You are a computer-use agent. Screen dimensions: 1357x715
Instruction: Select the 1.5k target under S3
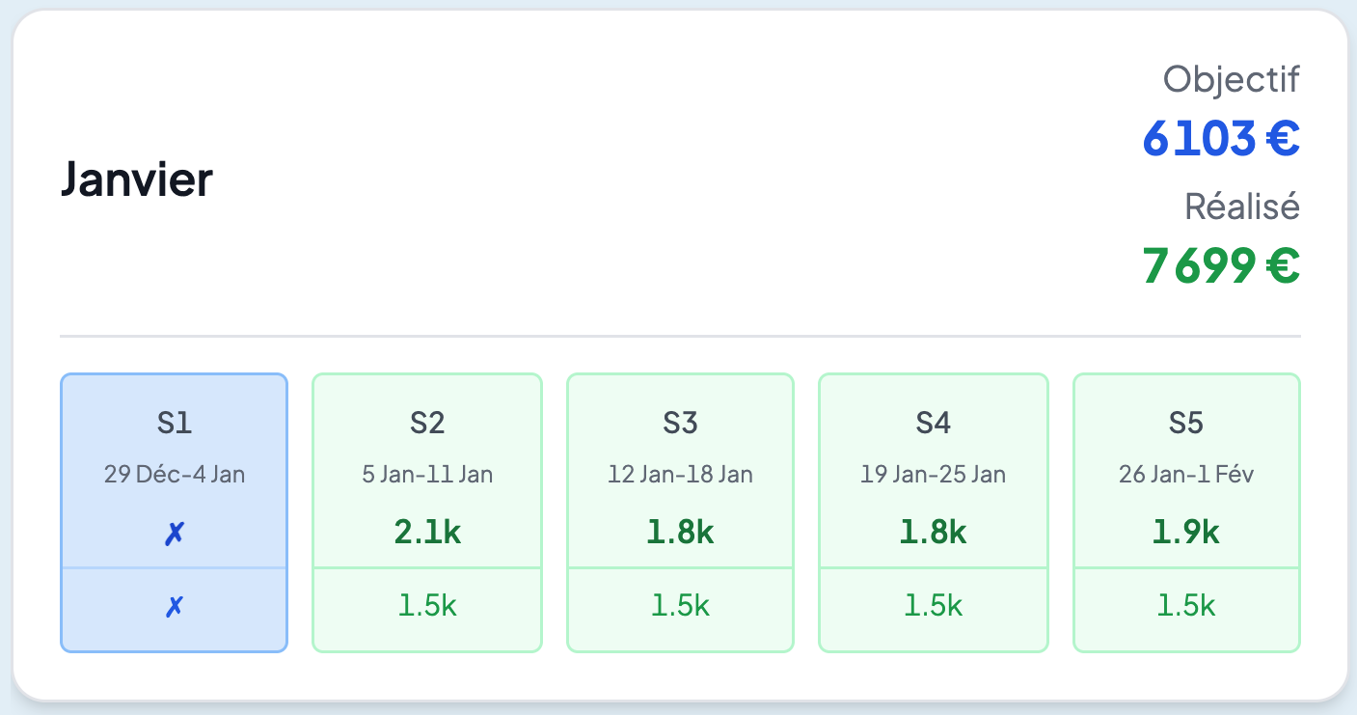coord(680,605)
